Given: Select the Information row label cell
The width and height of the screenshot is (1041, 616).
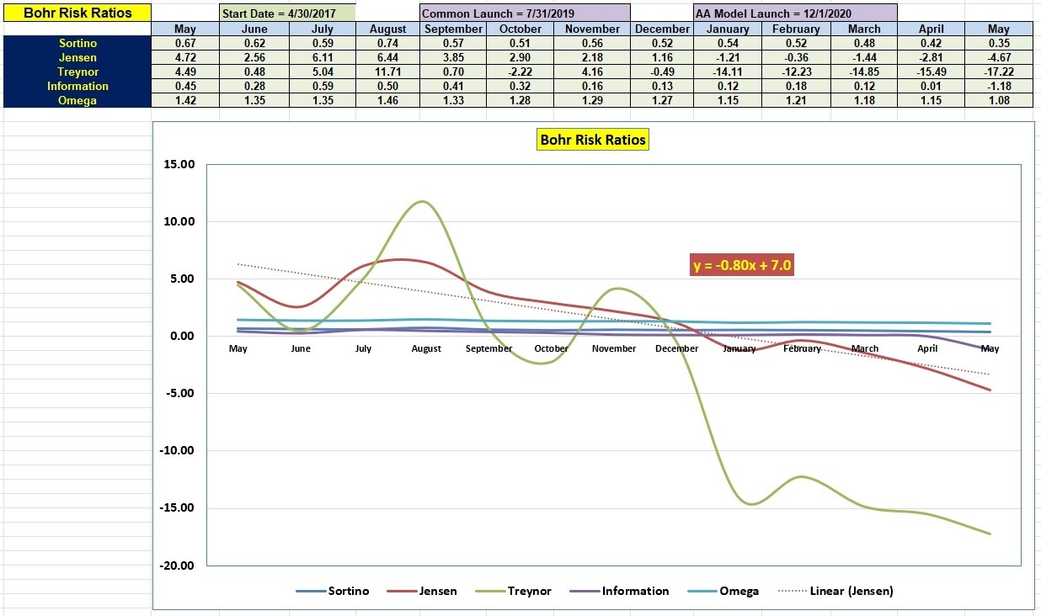Looking at the screenshot, I should pyautogui.click(x=77, y=86).
